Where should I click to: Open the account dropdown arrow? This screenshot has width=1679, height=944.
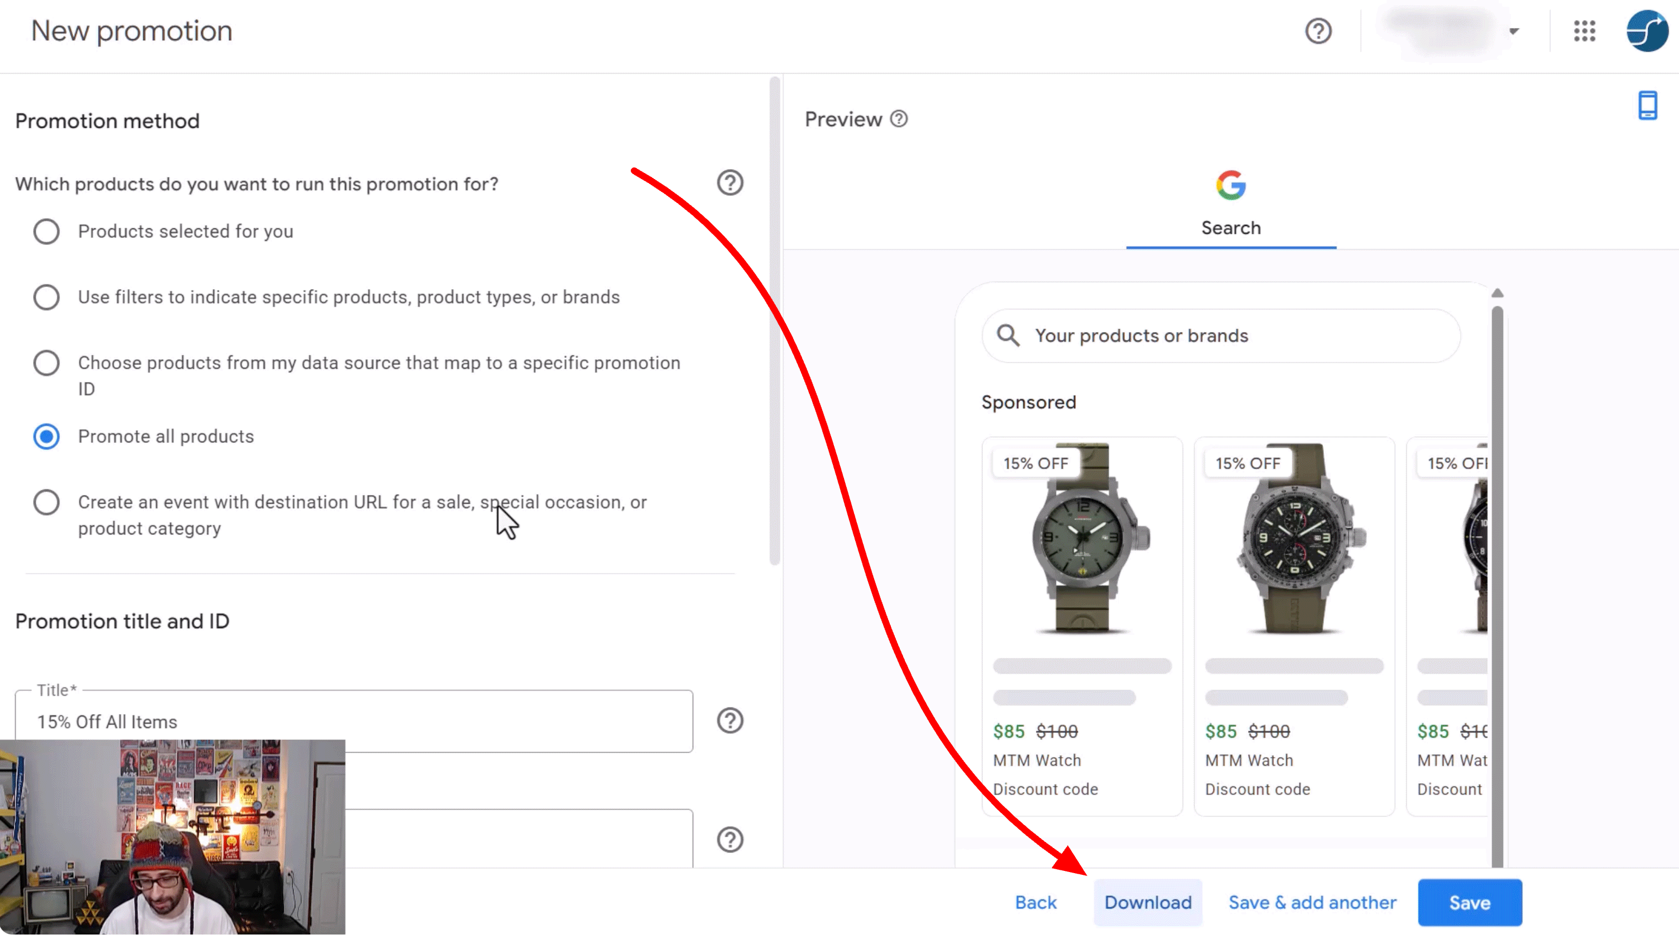coord(1515,31)
